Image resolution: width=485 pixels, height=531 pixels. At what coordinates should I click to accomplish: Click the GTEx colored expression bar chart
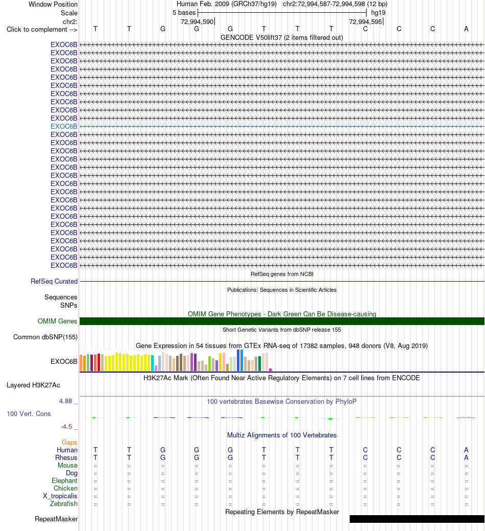point(176,361)
